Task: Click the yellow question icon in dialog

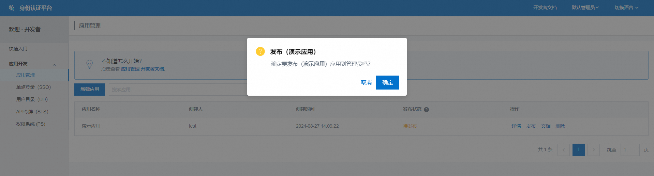Action: click(260, 51)
